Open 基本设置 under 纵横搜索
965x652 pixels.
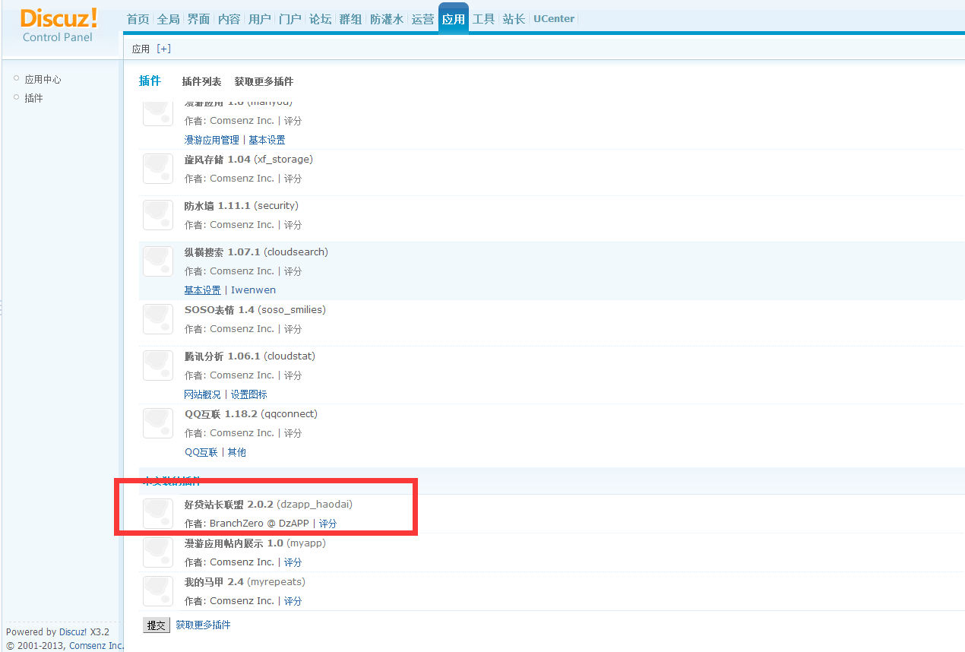[202, 290]
